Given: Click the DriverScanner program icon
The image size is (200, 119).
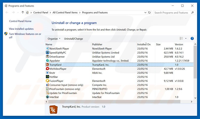Looking at the screenshot, I should click(x=47, y=56).
